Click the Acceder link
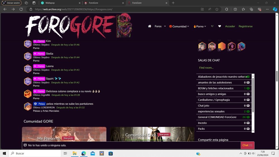Image resolution: width=279 pixels, height=157 pixels. [230, 26]
